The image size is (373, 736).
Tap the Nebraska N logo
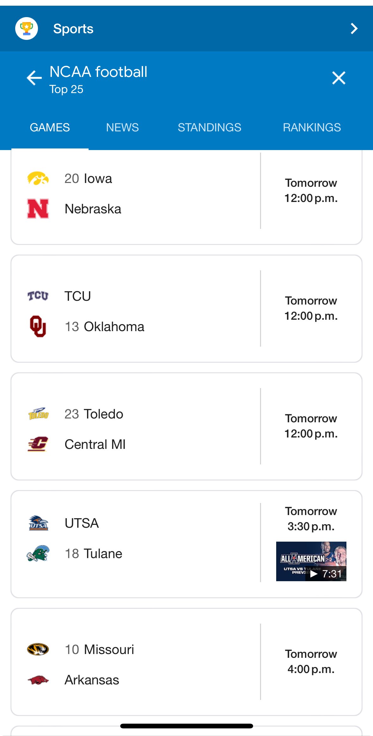[x=38, y=209]
